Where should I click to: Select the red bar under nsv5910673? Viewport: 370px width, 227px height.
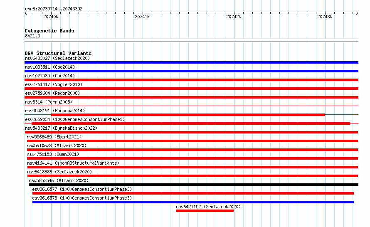(x=192, y=150)
